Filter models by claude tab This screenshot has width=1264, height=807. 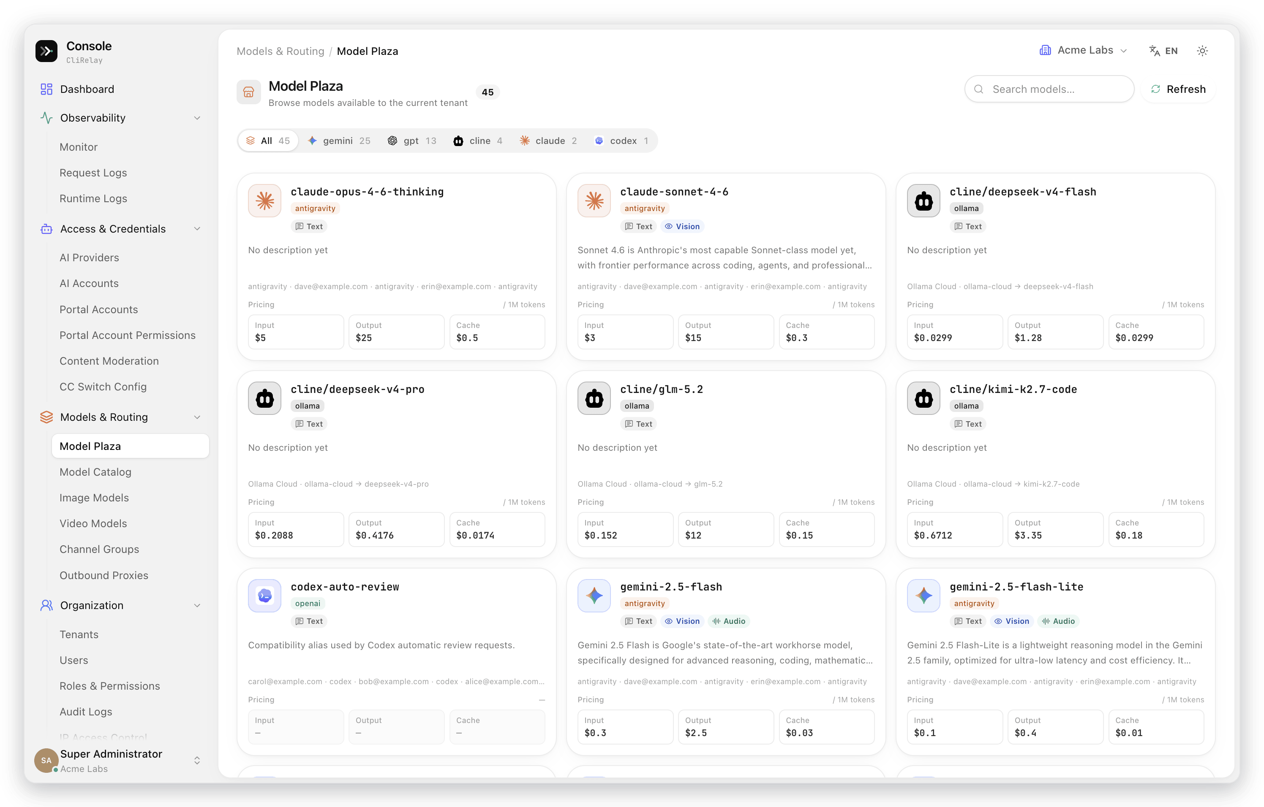[x=548, y=141]
